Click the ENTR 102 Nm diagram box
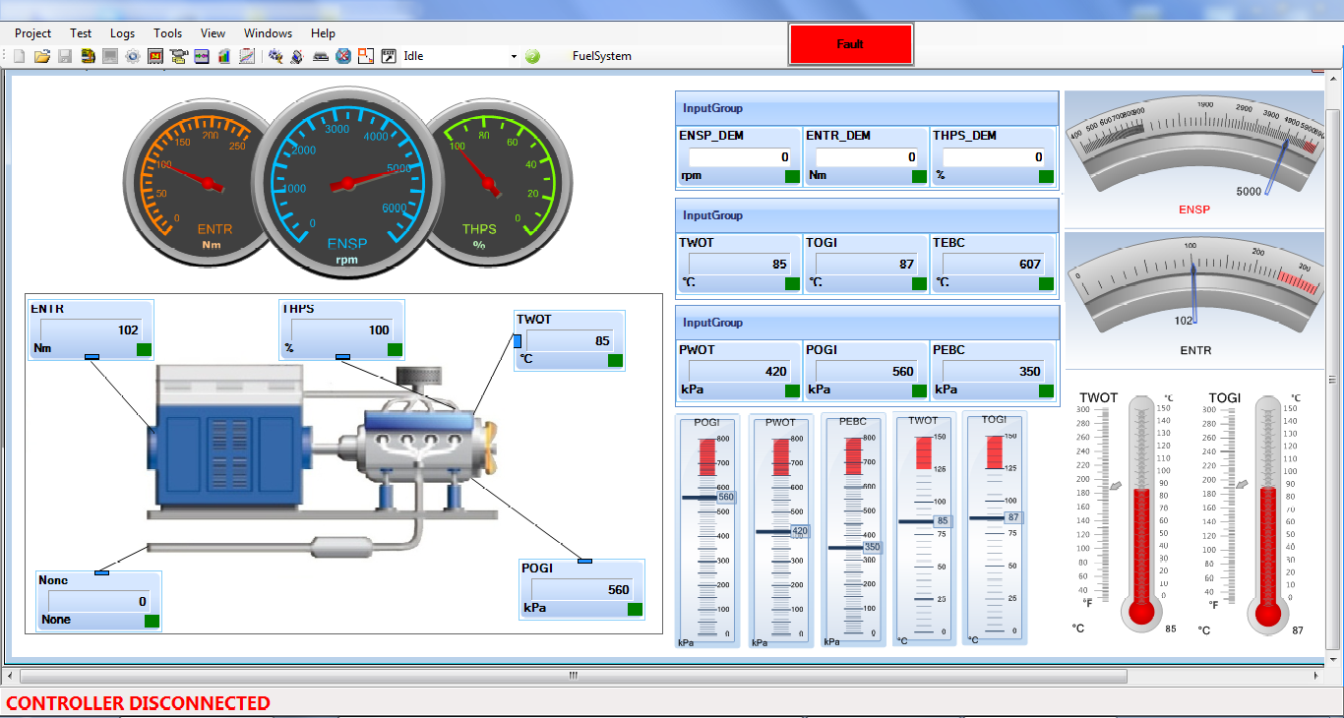Viewport: 1344px width, 718px height. coord(92,329)
